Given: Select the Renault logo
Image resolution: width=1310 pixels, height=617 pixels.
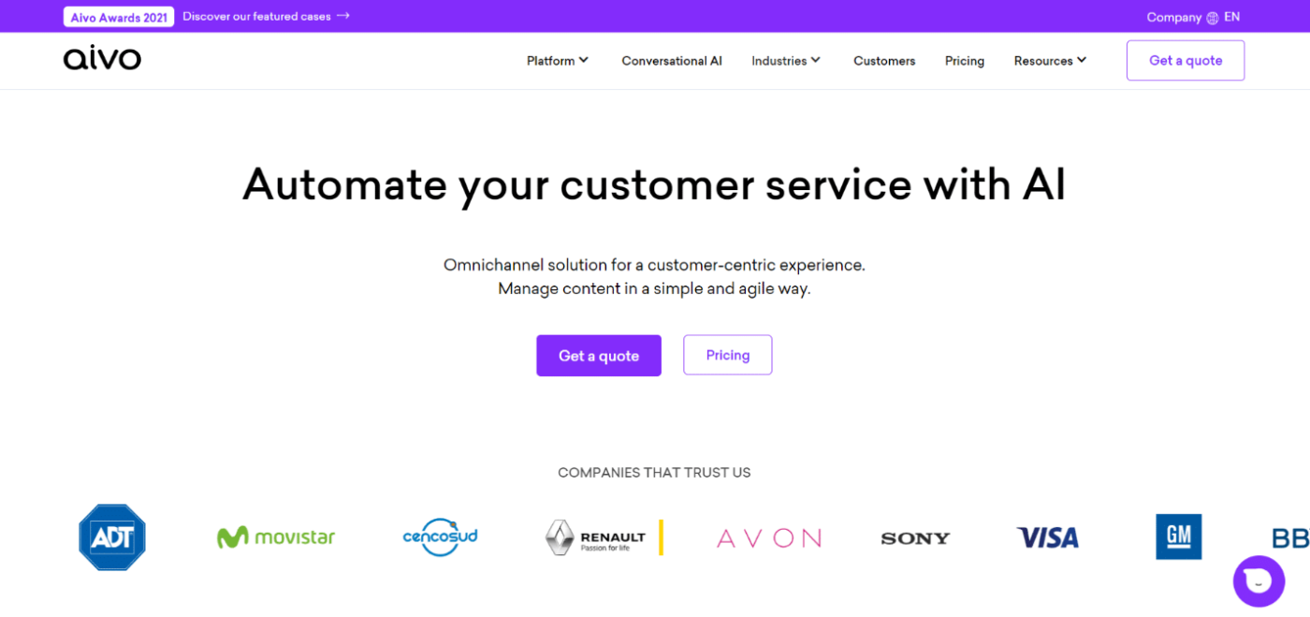Looking at the screenshot, I should point(604,537).
